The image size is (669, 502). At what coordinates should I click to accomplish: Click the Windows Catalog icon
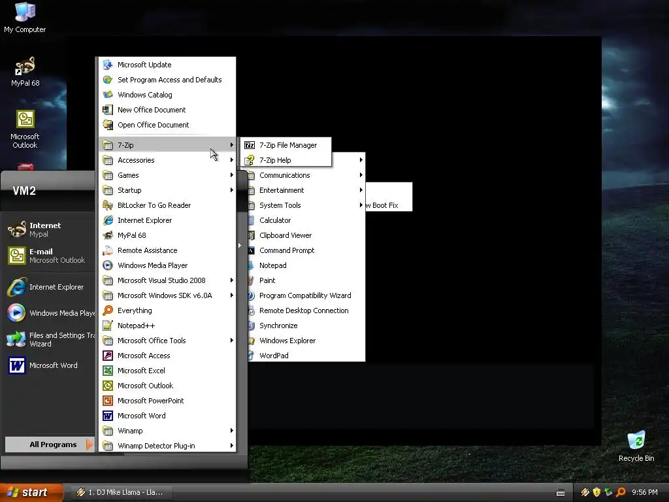pos(108,95)
